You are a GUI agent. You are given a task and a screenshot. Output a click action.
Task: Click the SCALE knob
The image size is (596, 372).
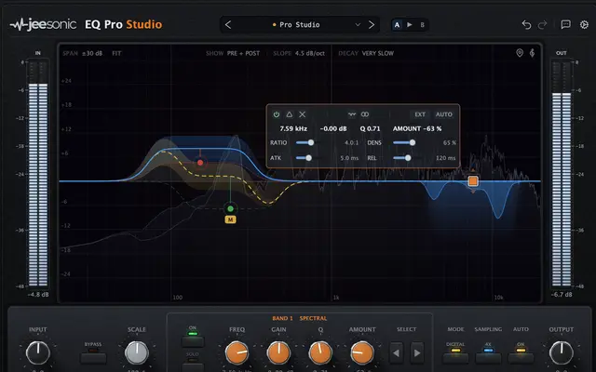[137, 352]
